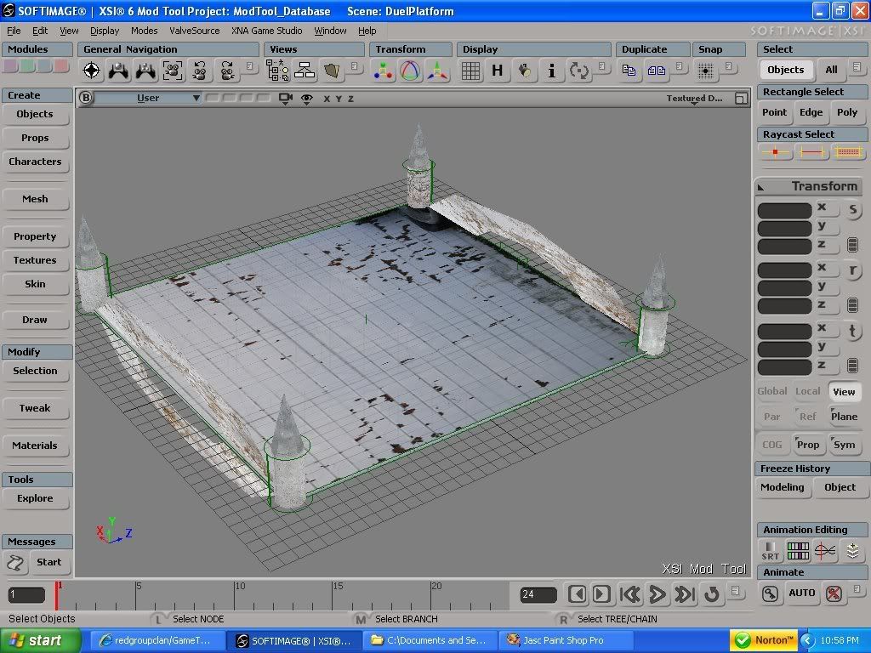Toggle the Sym symmetry mode

click(844, 444)
